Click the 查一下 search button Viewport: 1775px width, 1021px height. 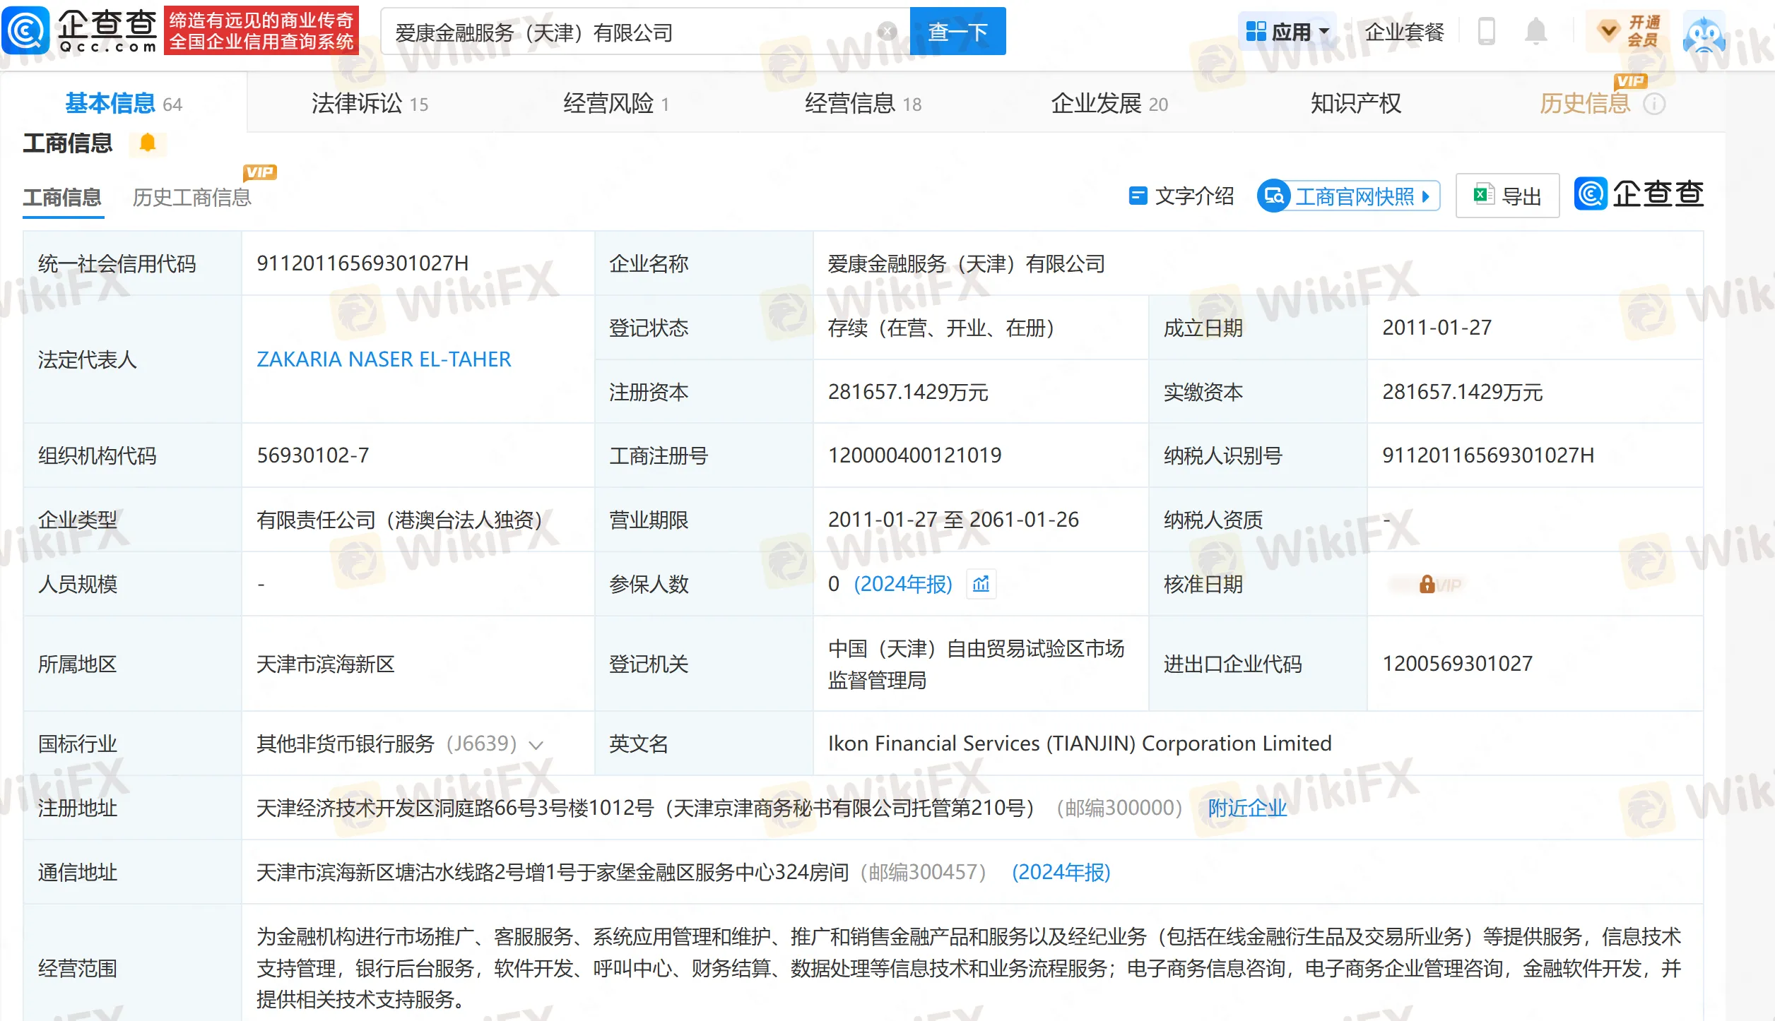coord(957,31)
